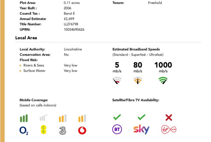Viewport: 211px width, 142px height.
Task: Click the O2 network logo
Action: pyautogui.click(x=24, y=131)
